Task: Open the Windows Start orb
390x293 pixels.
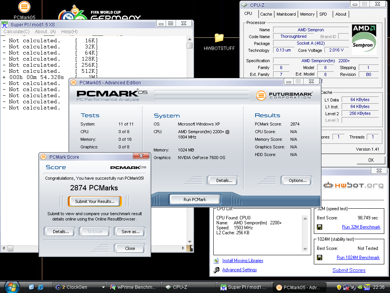Action: [x=12, y=288]
